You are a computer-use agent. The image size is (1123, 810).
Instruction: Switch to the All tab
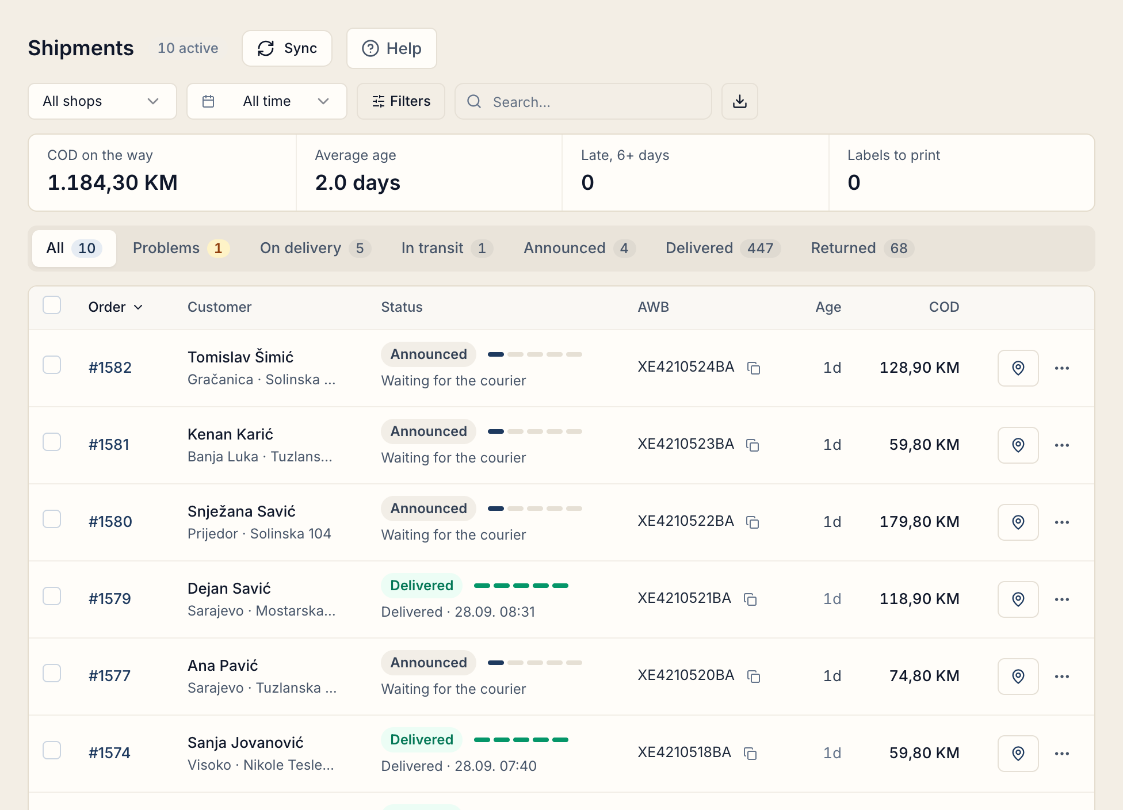pos(74,249)
